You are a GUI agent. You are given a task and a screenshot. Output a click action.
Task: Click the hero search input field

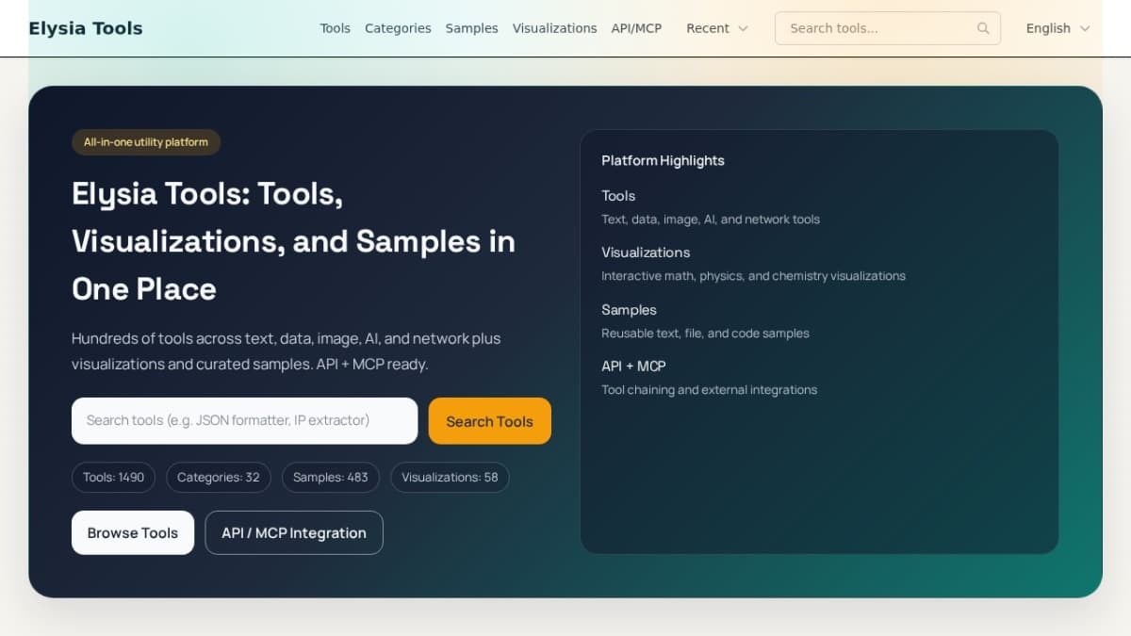244,420
